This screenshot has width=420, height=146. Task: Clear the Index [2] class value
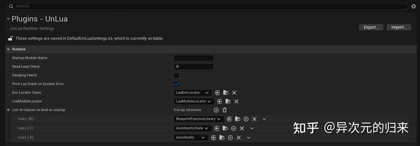[239, 138]
